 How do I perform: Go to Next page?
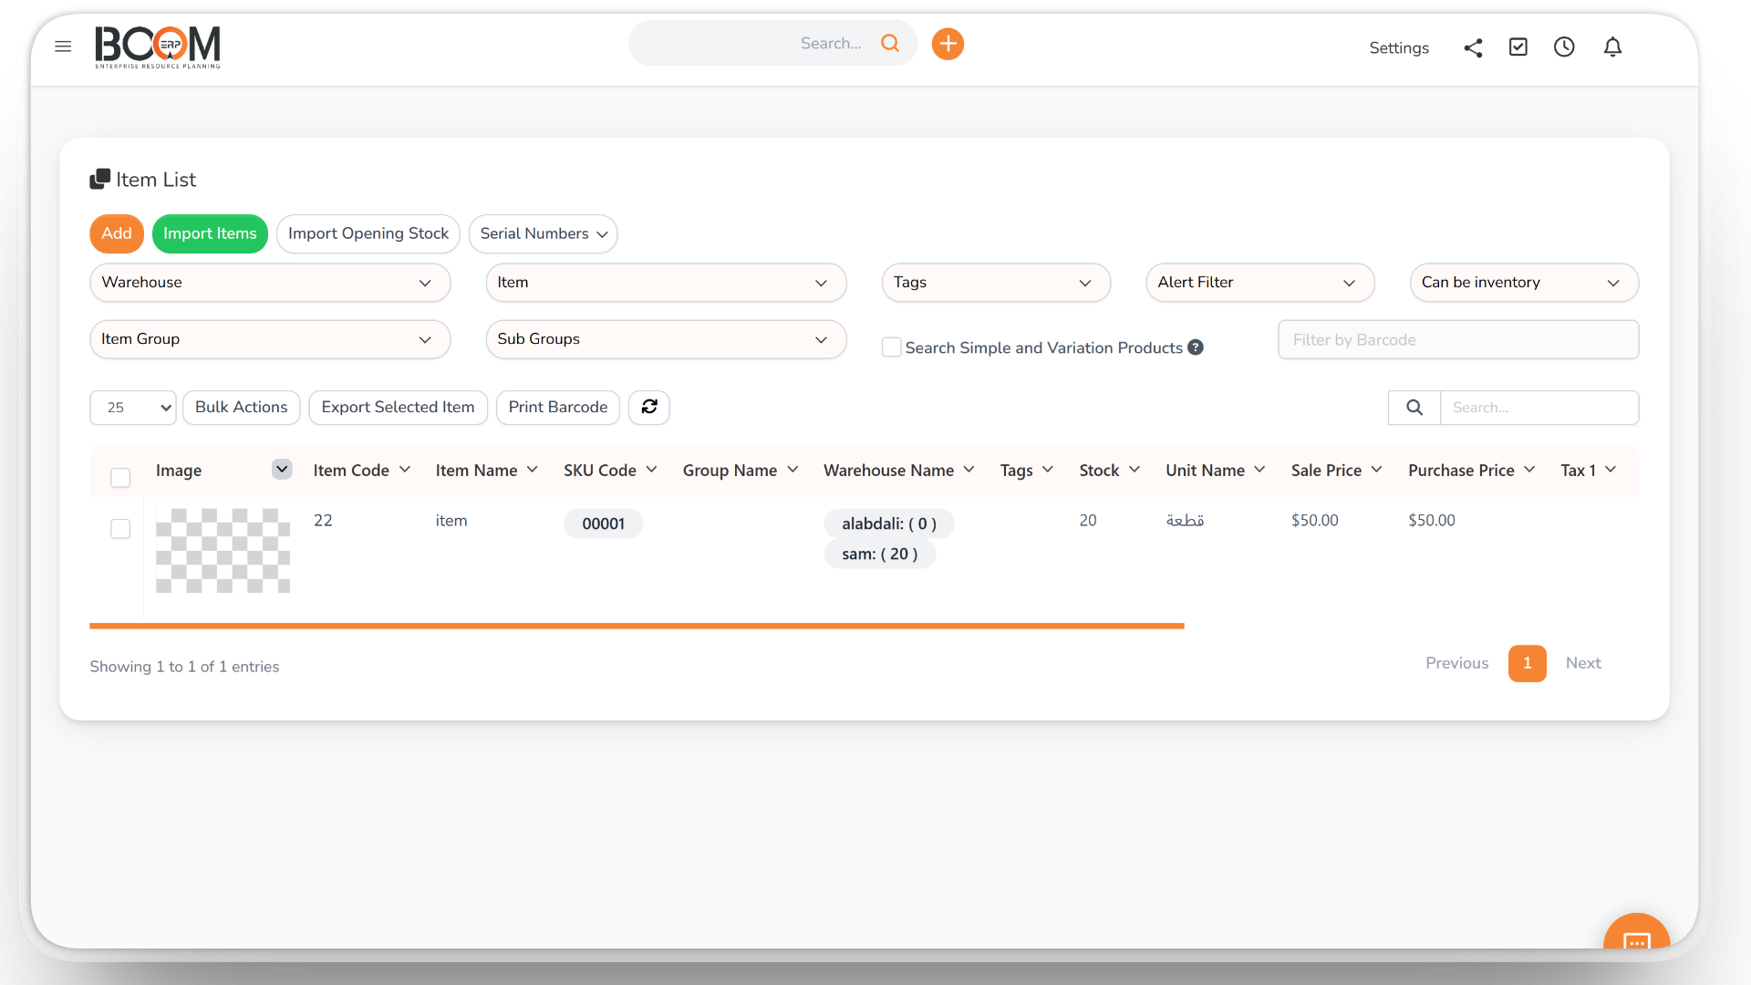point(1583,663)
